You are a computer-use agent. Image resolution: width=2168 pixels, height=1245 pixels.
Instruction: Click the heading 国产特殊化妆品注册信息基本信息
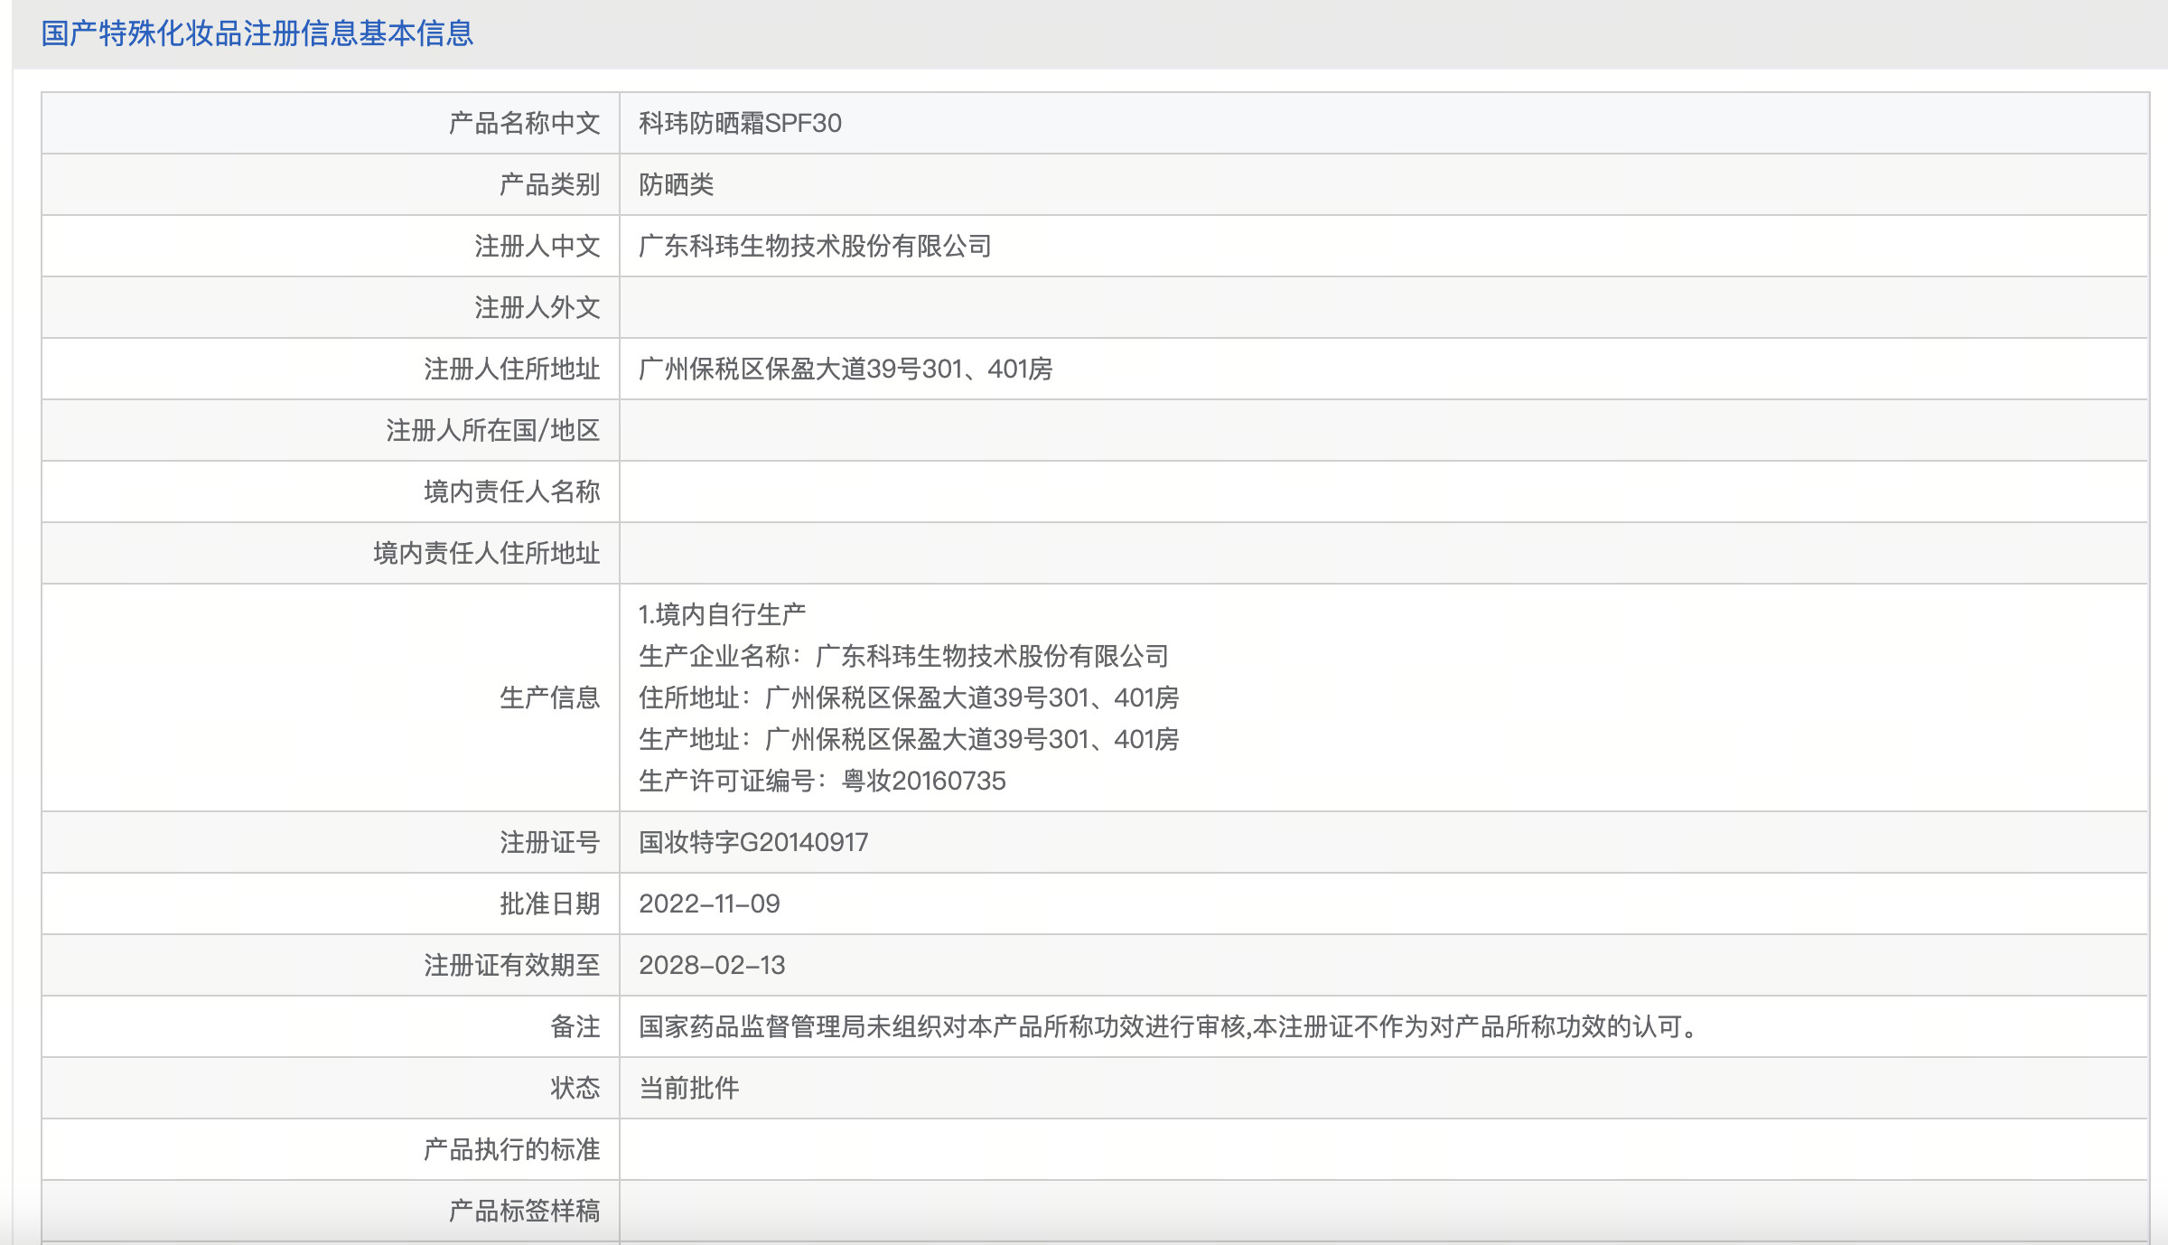coord(257,33)
